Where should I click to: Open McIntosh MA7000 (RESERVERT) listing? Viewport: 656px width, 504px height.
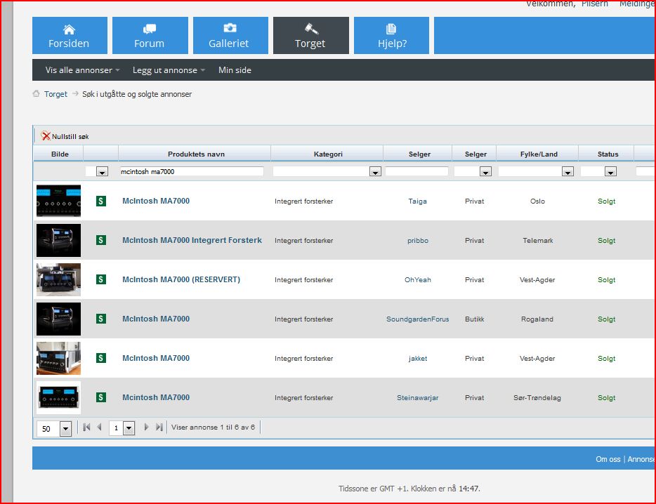(181, 280)
